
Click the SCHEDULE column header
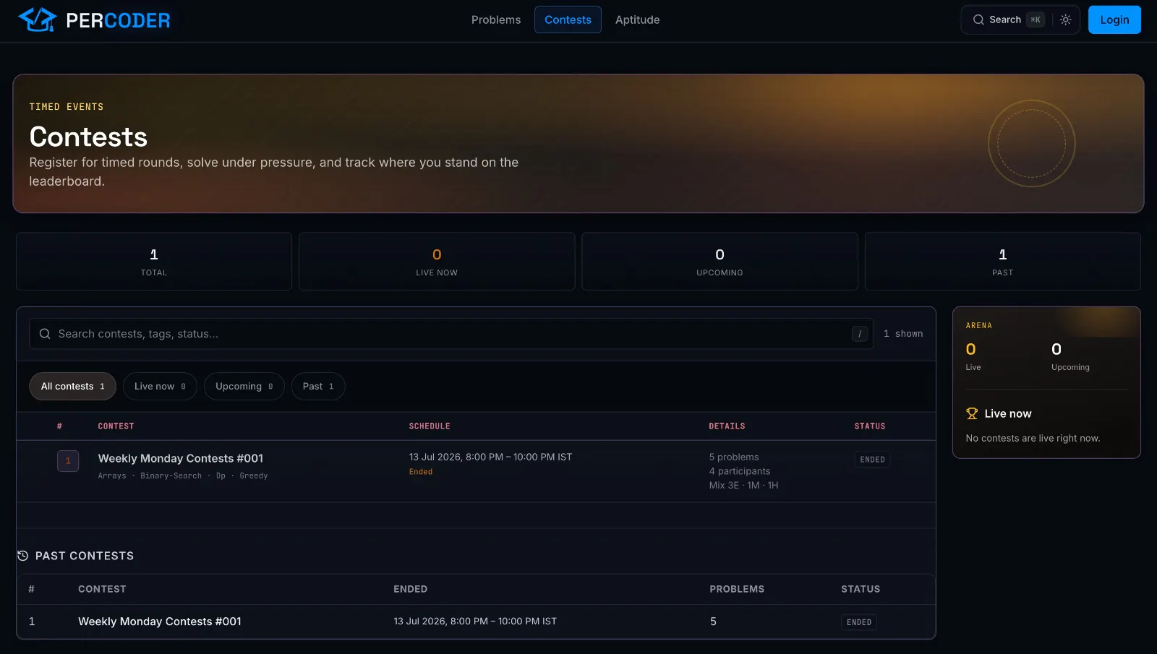[x=430, y=426]
